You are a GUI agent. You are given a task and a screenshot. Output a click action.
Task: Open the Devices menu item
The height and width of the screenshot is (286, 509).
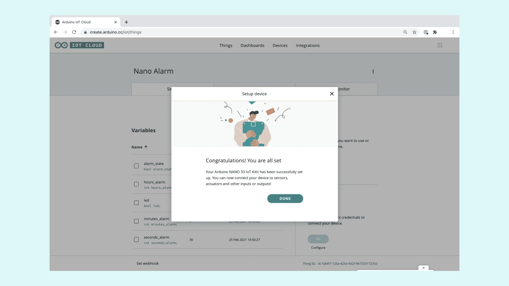pos(280,46)
